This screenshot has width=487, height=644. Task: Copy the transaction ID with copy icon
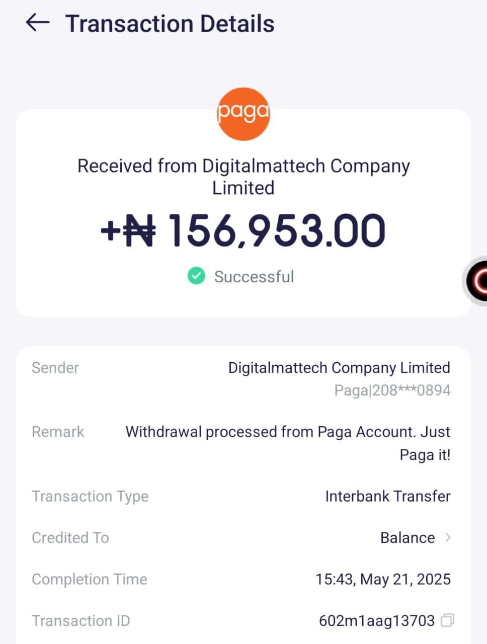(x=447, y=620)
